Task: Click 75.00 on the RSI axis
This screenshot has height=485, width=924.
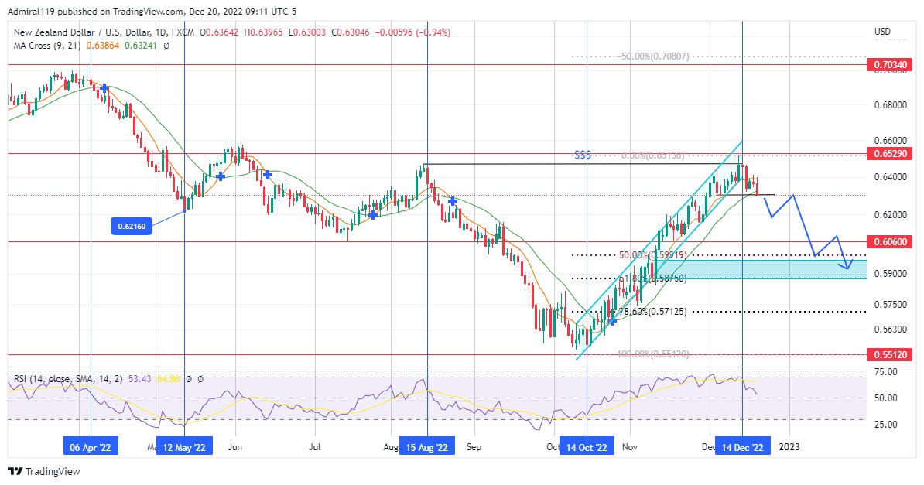Action: 886,372
